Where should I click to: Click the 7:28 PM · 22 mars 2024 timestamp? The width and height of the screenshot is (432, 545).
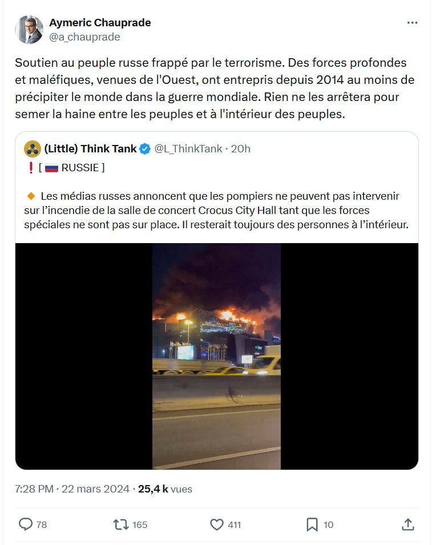click(x=72, y=489)
